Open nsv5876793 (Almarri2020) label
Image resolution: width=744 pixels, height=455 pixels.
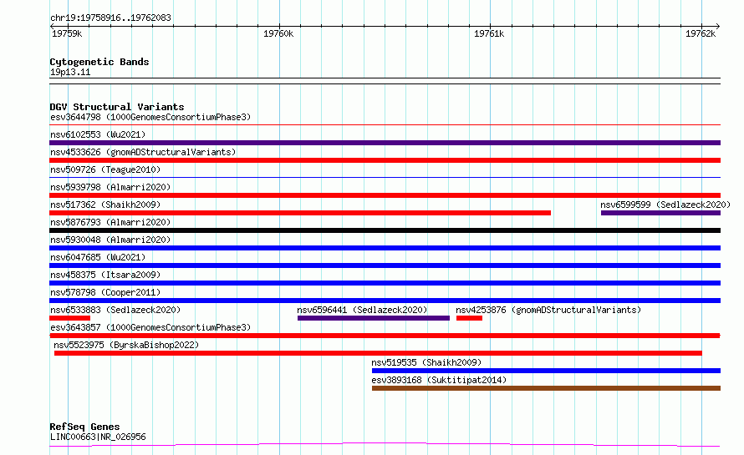pyautogui.click(x=110, y=222)
